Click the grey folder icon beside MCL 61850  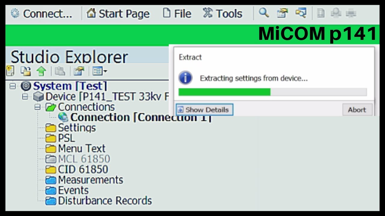click(x=51, y=159)
